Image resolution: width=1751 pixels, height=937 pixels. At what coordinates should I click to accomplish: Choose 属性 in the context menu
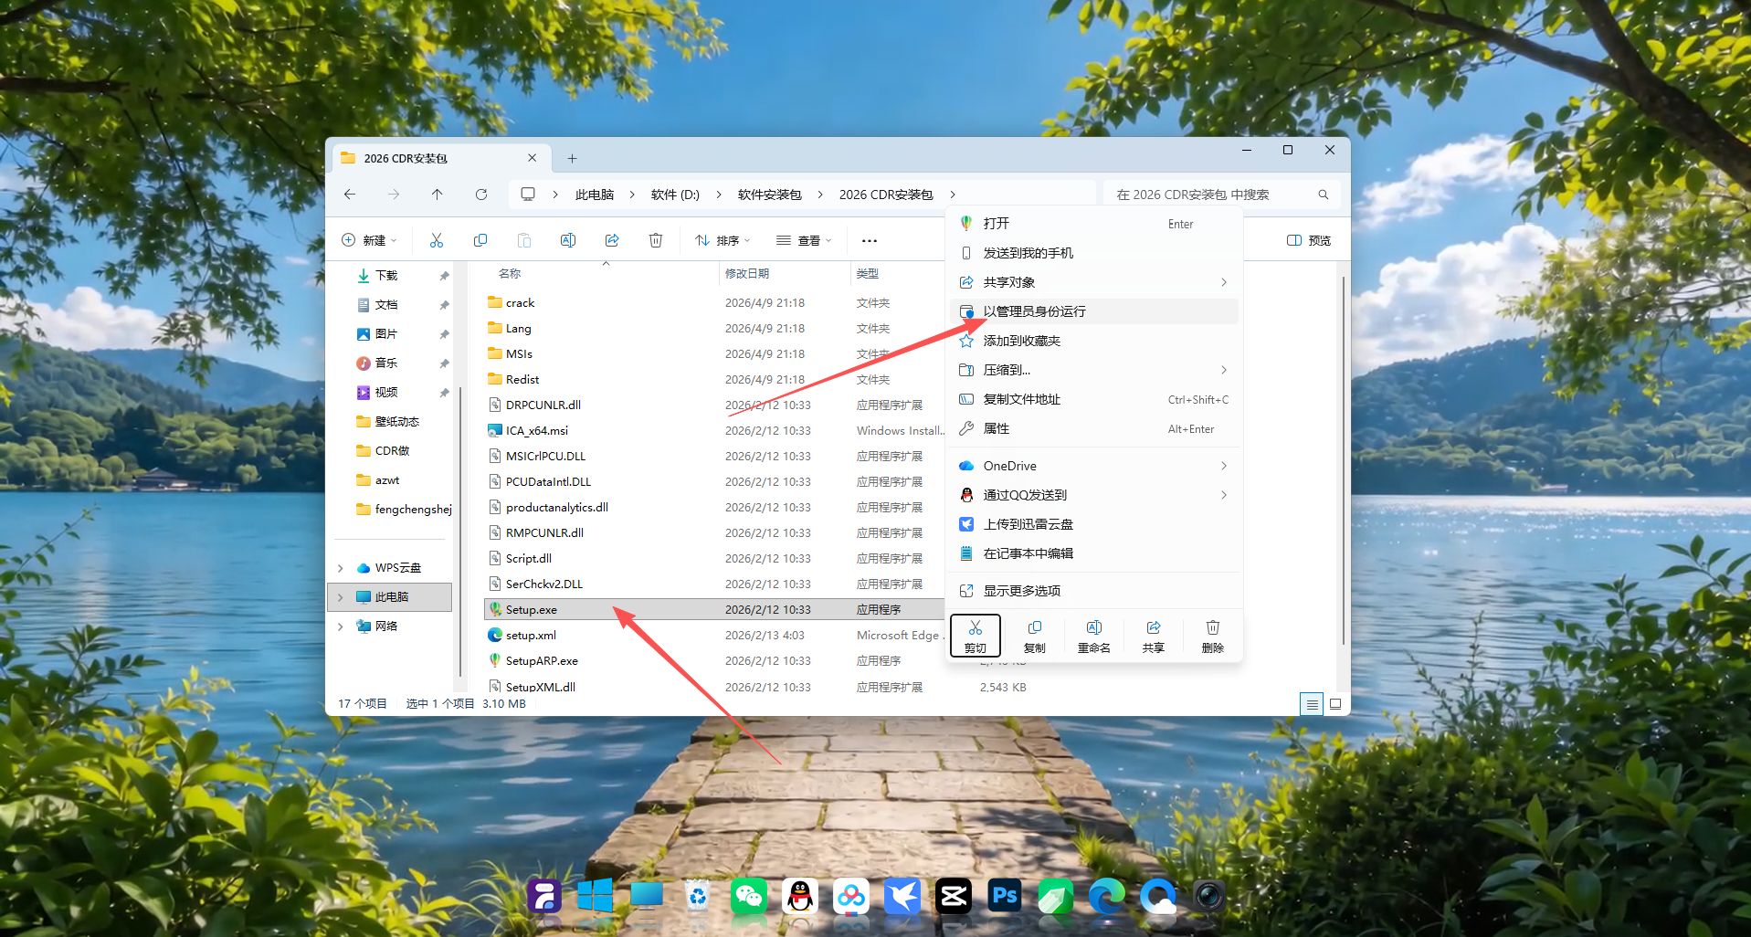[1094, 428]
